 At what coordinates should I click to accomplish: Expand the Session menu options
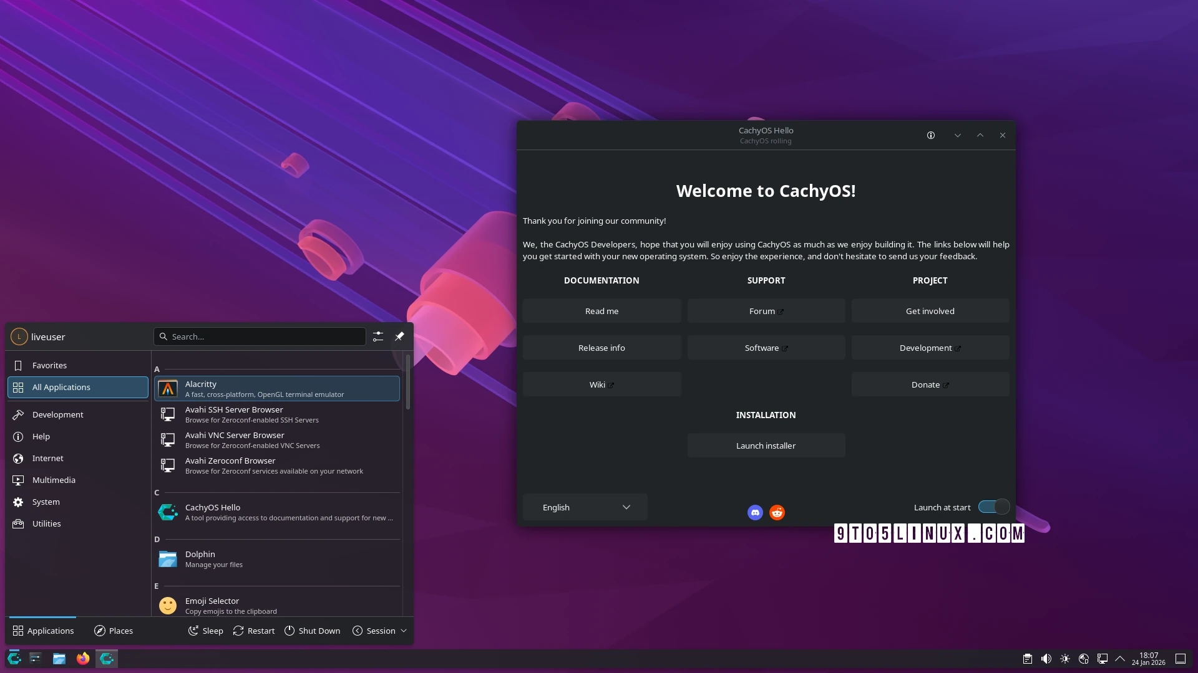pos(379,631)
